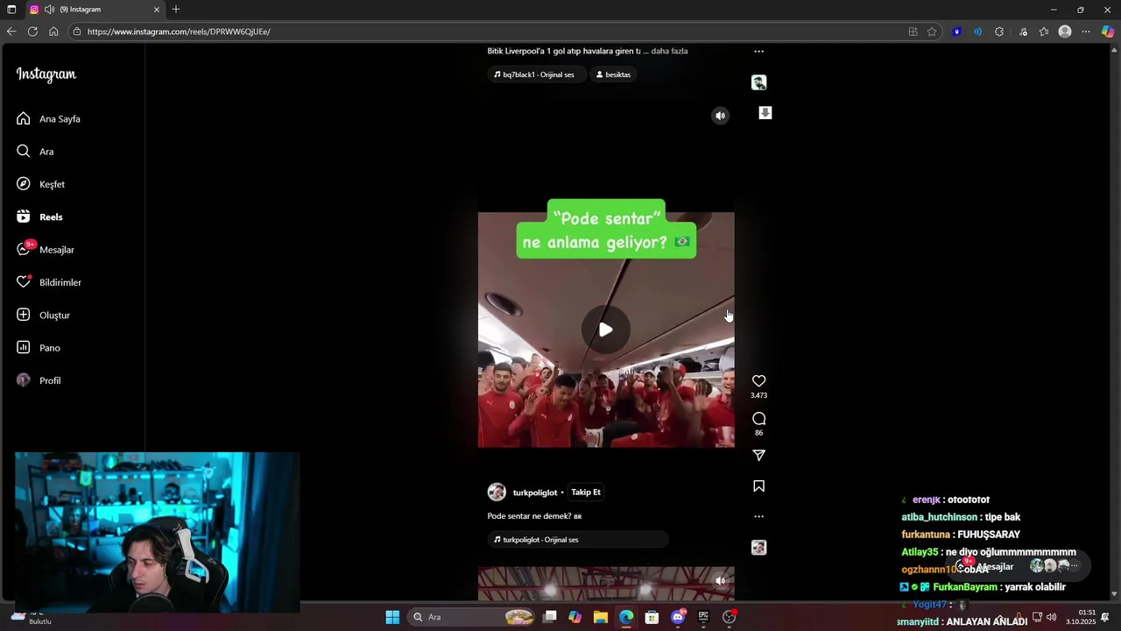The width and height of the screenshot is (1121, 631).
Task: Expand caption with daha fazla
Action: coord(669,51)
